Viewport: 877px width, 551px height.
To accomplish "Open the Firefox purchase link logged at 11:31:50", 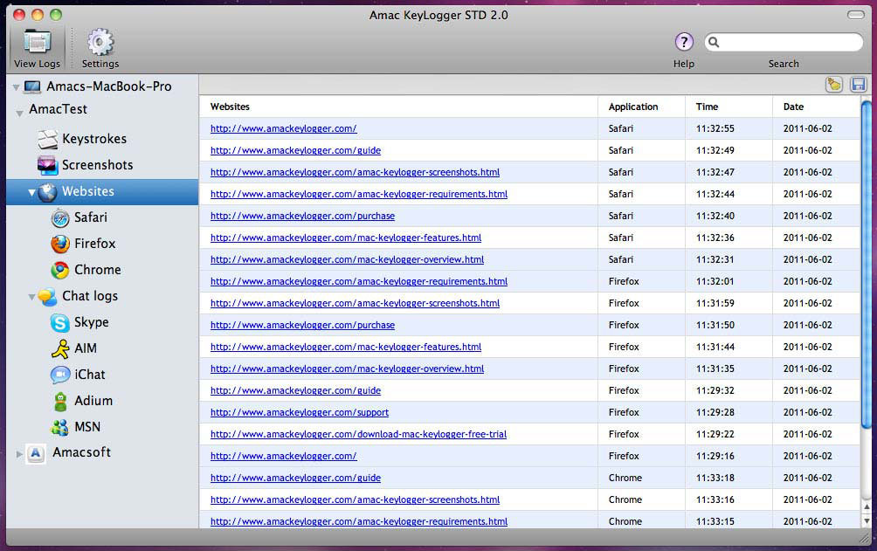I will (x=302, y=325).
